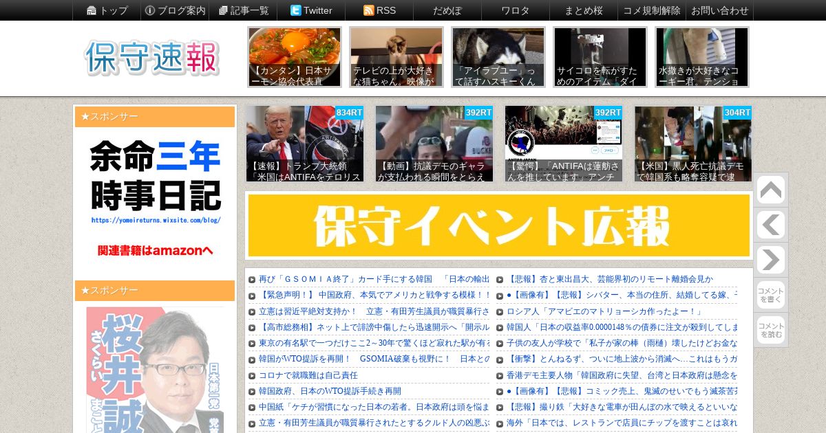Click the 保守速報 site logo
This screenshot has width=826, height=433.
point(152,58)
